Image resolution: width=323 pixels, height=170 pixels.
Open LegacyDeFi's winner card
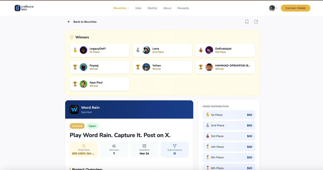click(100, 50)
